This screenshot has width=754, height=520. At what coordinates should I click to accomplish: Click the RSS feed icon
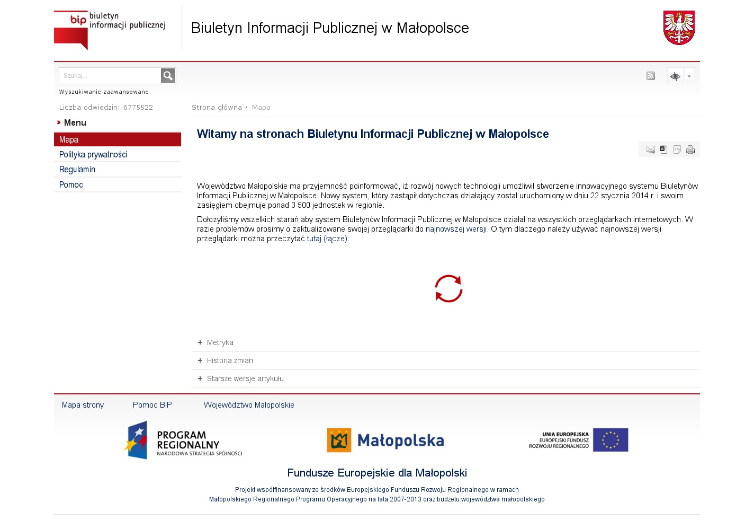point(651,76)
